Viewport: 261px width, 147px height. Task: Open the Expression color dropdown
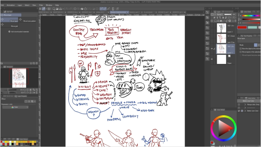click(15, 107)
